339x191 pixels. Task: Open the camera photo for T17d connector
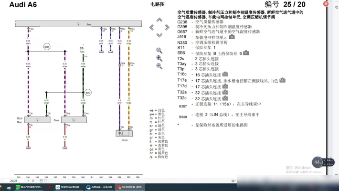coord(225,86)
